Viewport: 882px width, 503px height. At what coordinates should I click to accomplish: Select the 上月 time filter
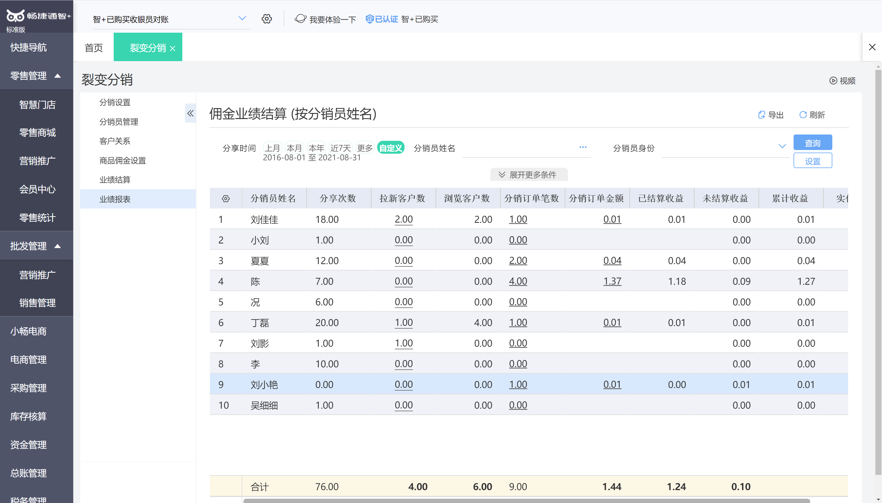coord(272,148)
